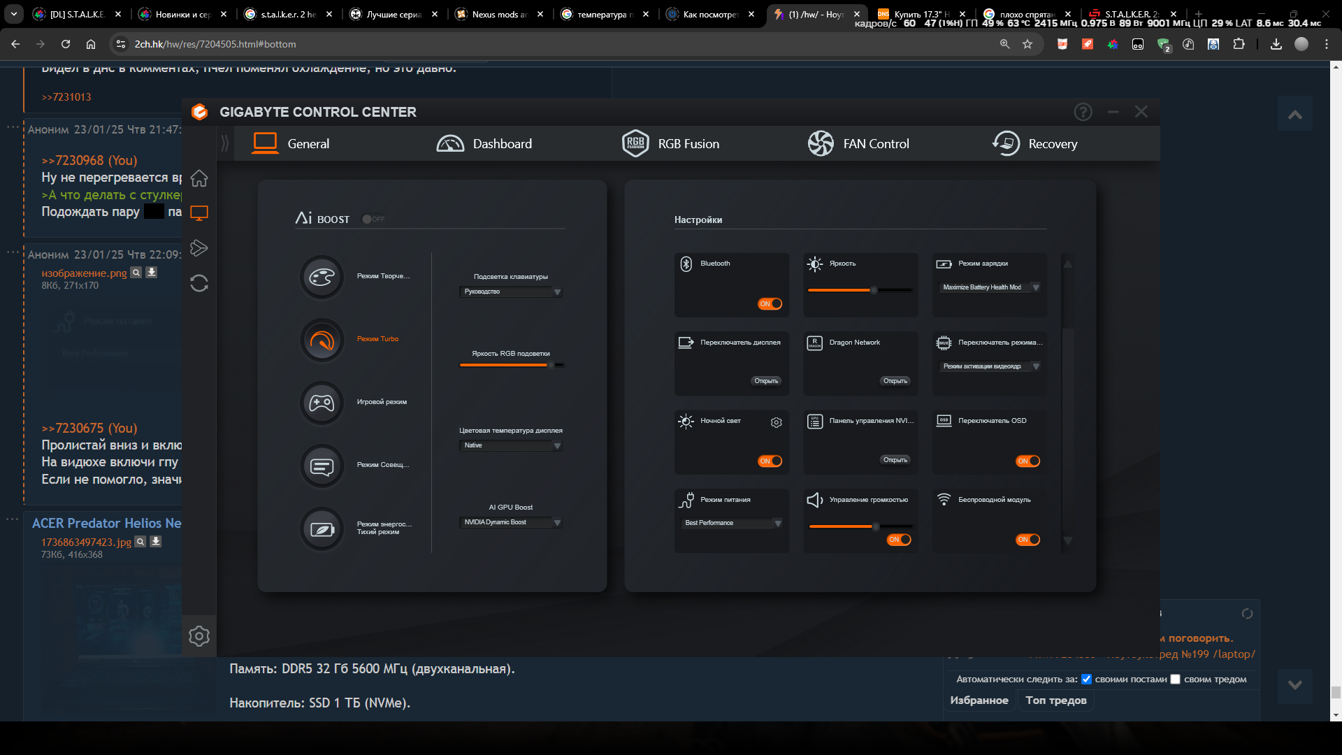Select the monitor icon in Gigabyte sidebar
1342x755 pixels.
coord(199,213)
